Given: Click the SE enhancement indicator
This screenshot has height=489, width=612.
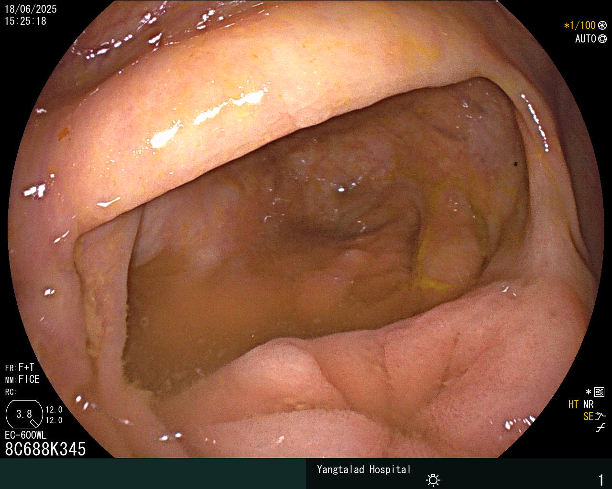Looking at the screenshot, I should 588,416.
